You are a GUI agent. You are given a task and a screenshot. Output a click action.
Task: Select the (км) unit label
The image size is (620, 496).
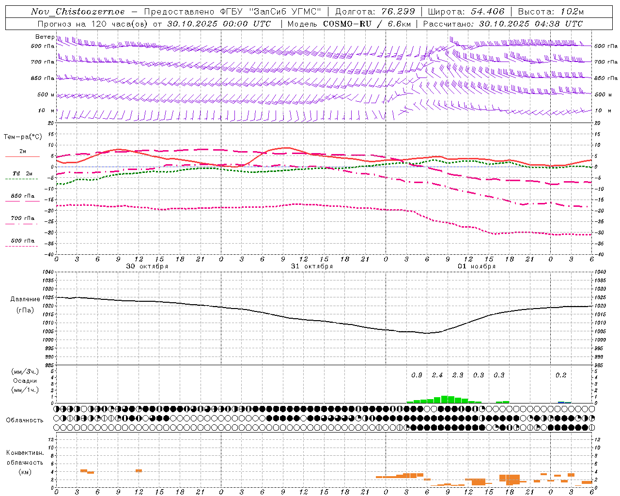click(25, 471)
